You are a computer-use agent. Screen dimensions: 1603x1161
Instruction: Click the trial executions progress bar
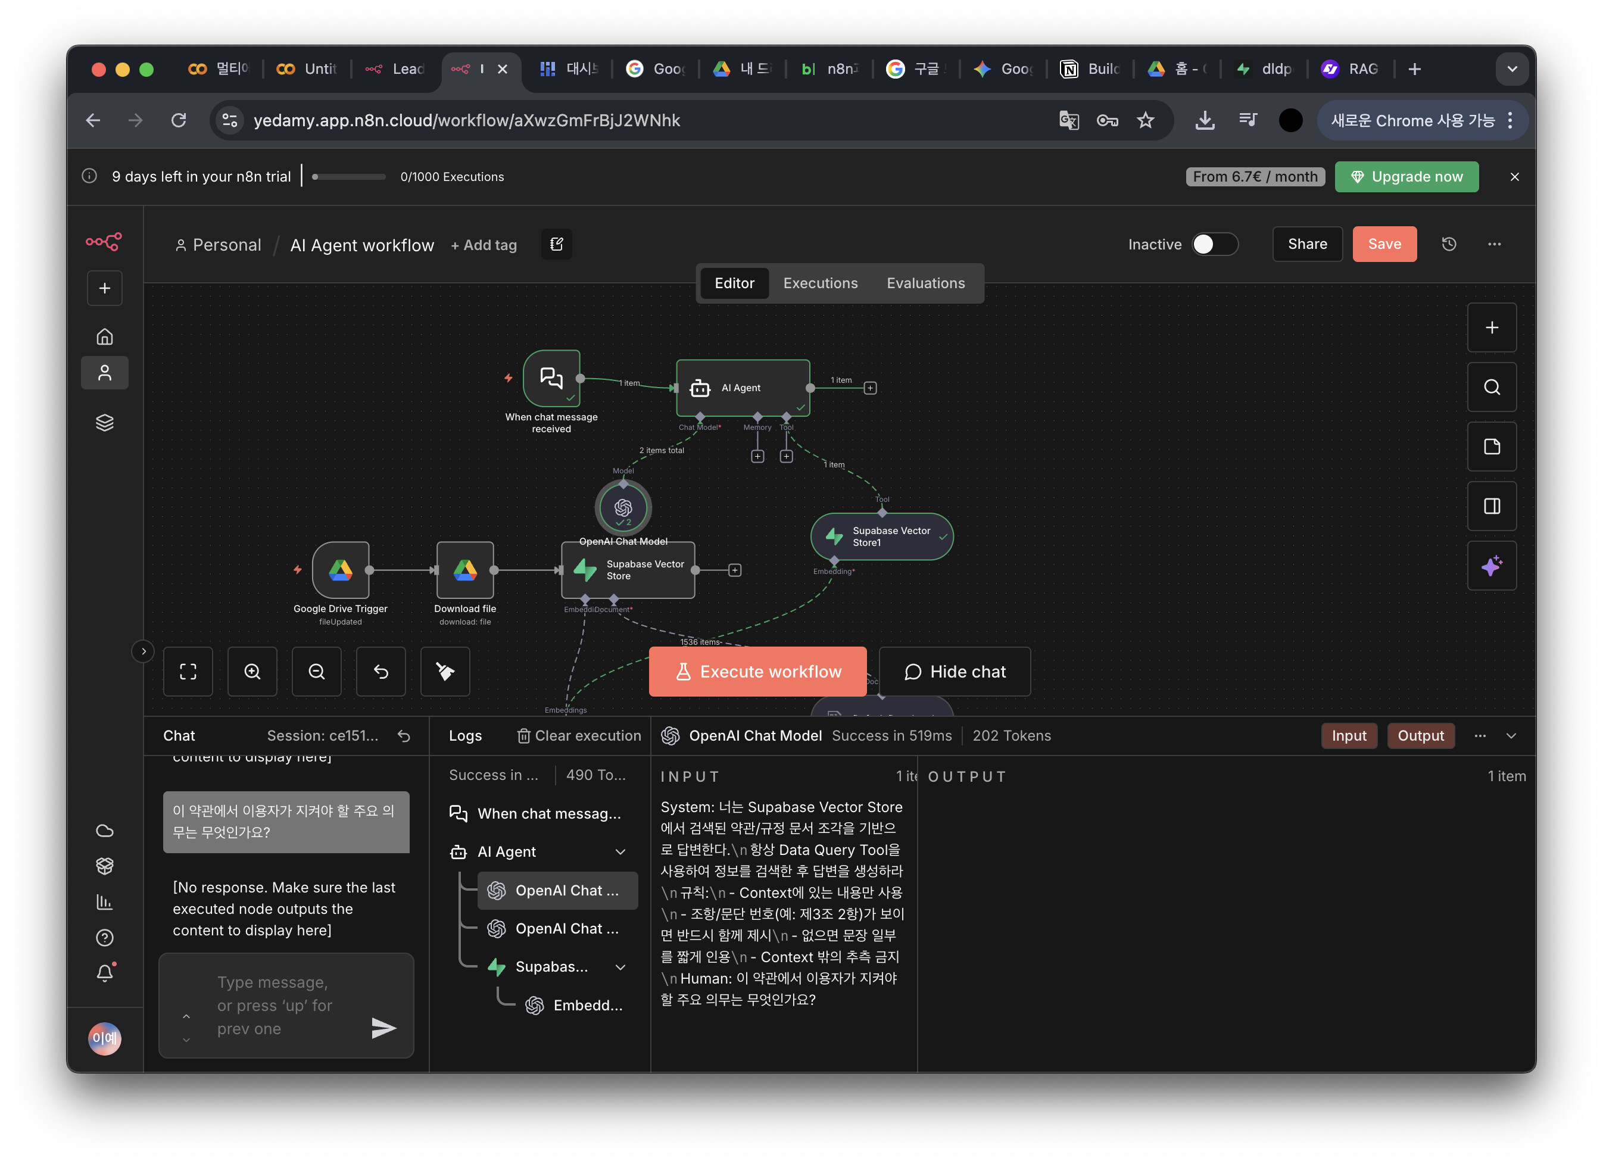348,177
